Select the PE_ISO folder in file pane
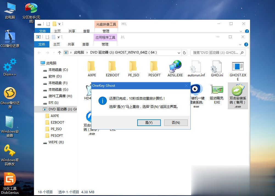The height and width of the screenshot is (196, 275). coord(133,69)
